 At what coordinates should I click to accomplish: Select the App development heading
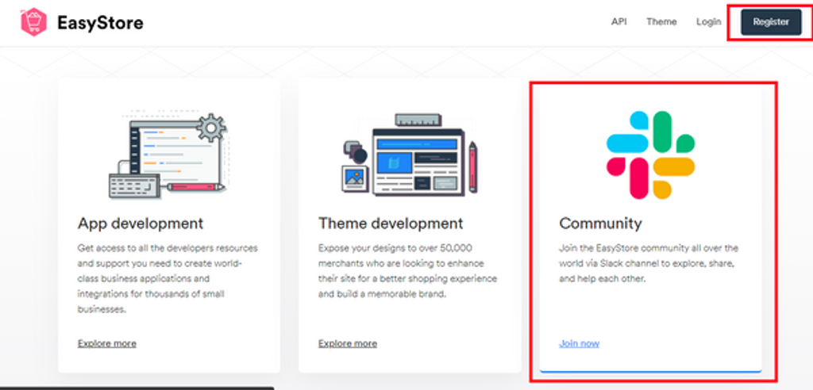point(141,224)
